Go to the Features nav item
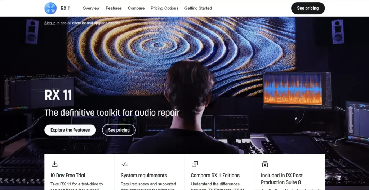The width and height of the screenshot is (369, 190). (x=114, y=8)
